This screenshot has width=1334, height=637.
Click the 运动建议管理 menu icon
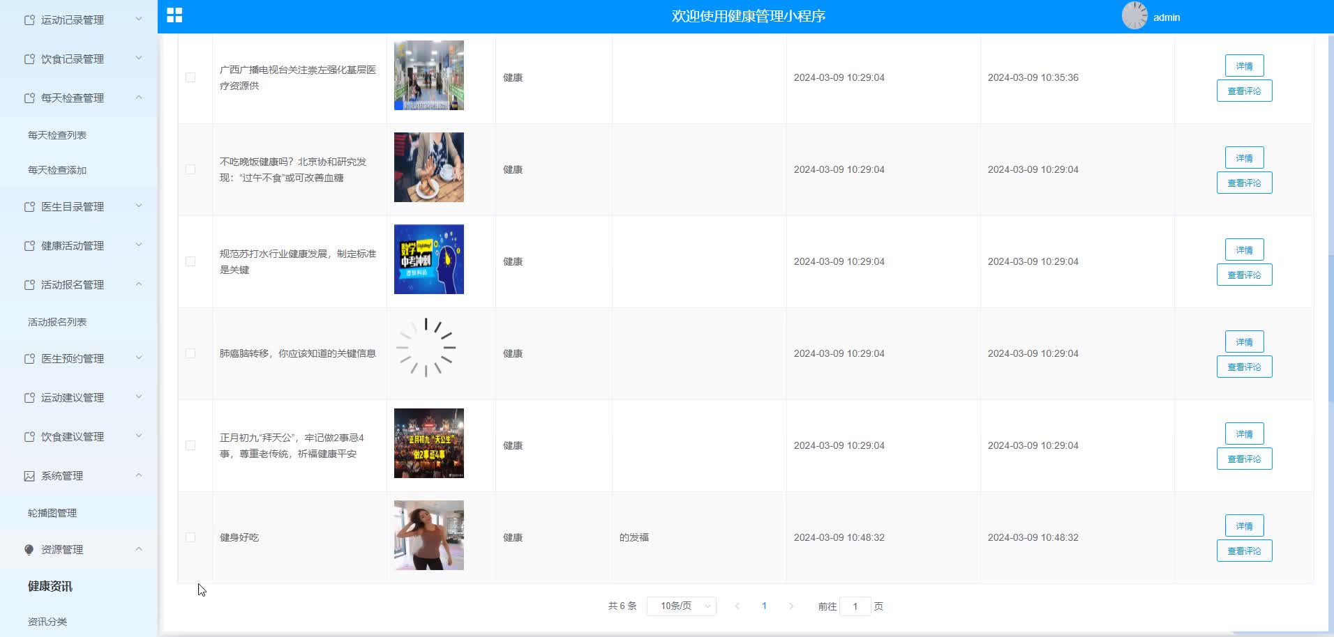point(29,398)
